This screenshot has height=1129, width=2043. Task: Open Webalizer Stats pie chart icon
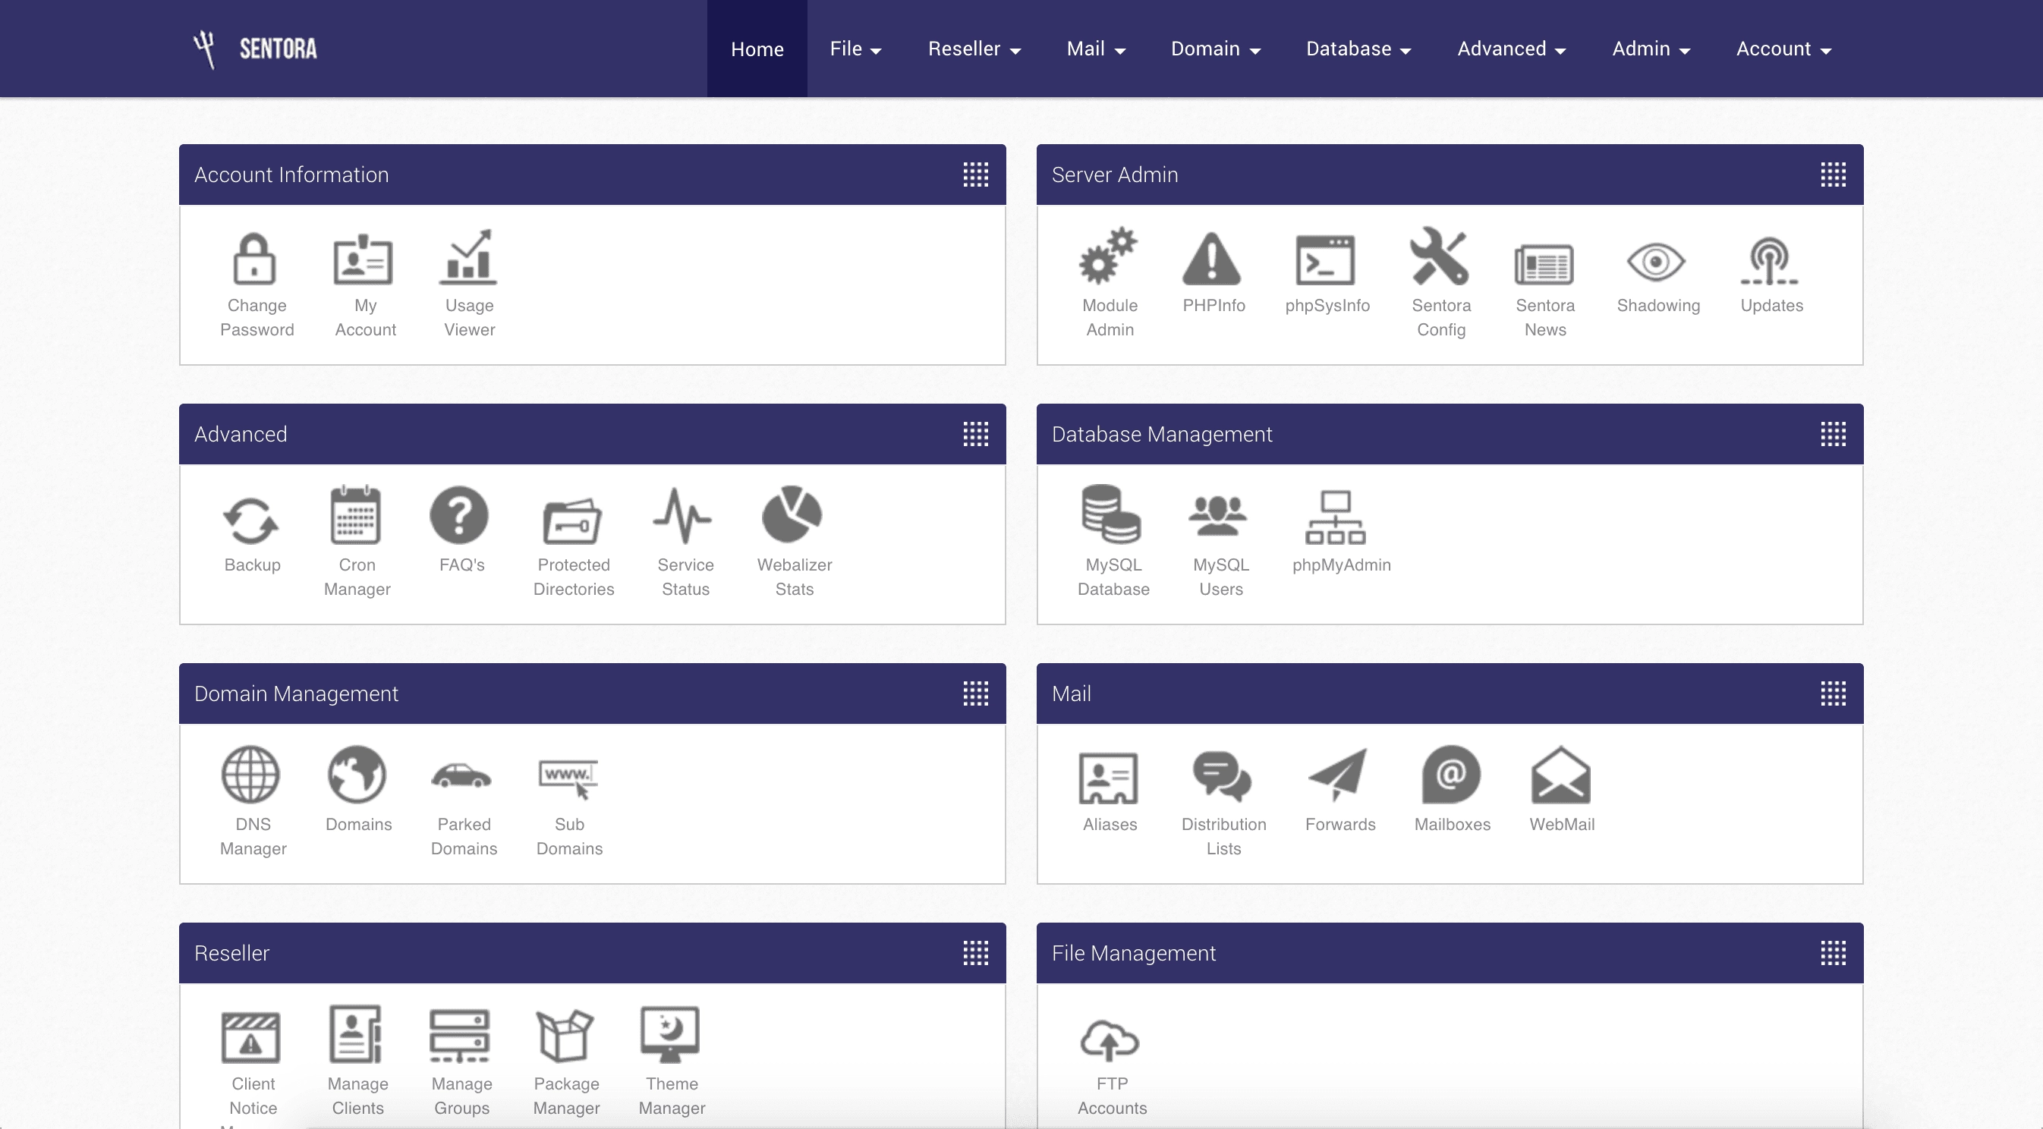(x=792, y=515)
